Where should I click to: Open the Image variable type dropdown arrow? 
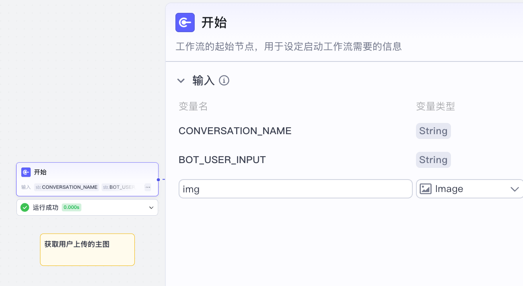(x=515, y=189)
